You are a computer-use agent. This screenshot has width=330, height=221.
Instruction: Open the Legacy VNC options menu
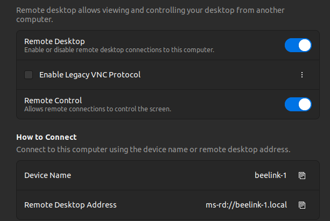[302, 75]
